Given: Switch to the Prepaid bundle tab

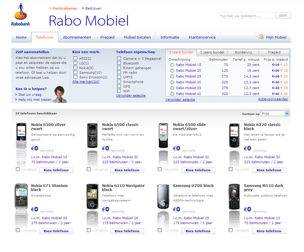Looking at the screenshot, I should pos(274,52).
